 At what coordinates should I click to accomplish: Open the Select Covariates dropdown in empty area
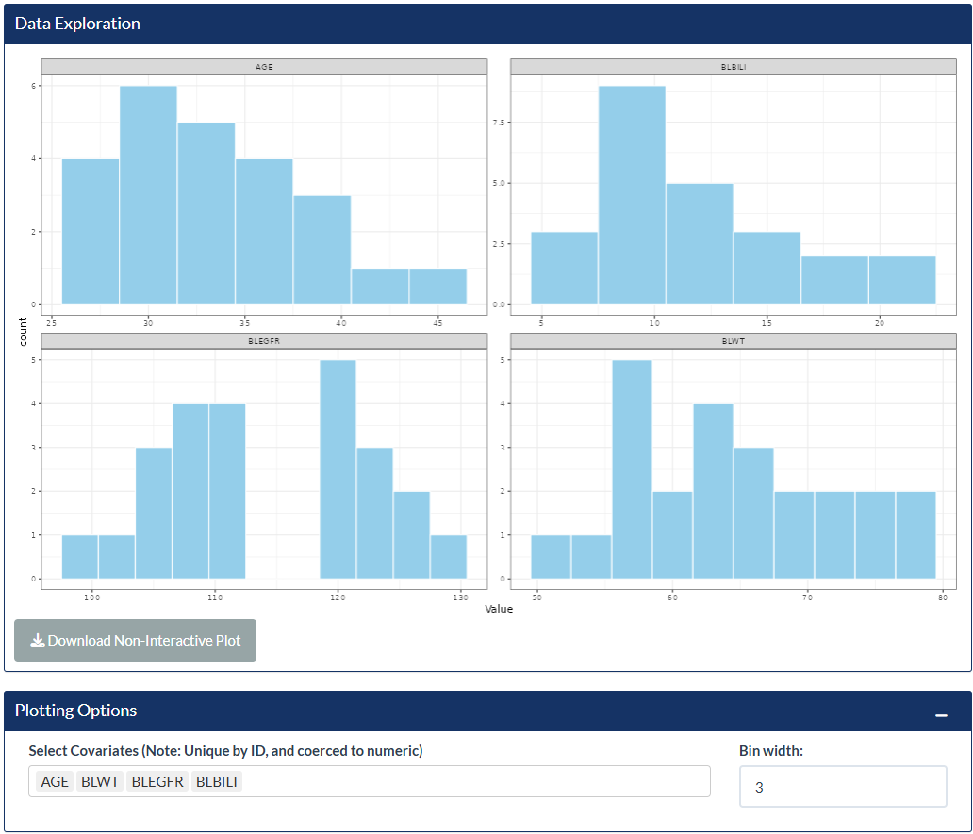pyautogui.click(x=471, y=781)
